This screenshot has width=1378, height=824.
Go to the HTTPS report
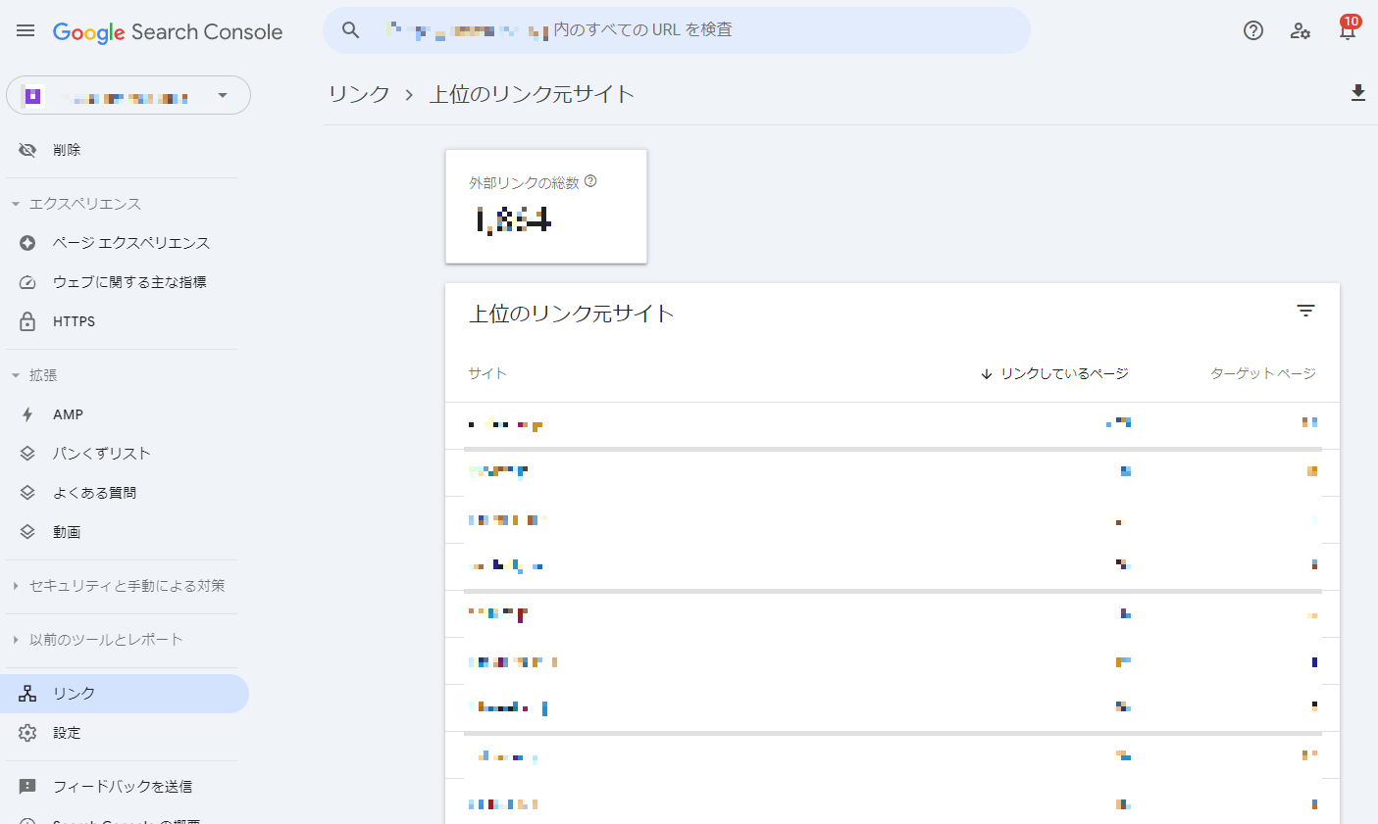click(x=74, y=321)
